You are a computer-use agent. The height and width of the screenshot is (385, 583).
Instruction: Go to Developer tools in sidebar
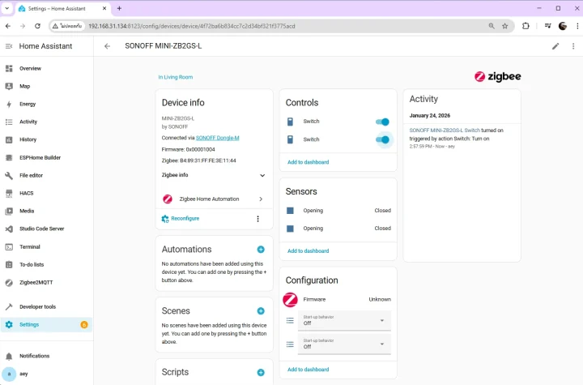pos(37,307)
